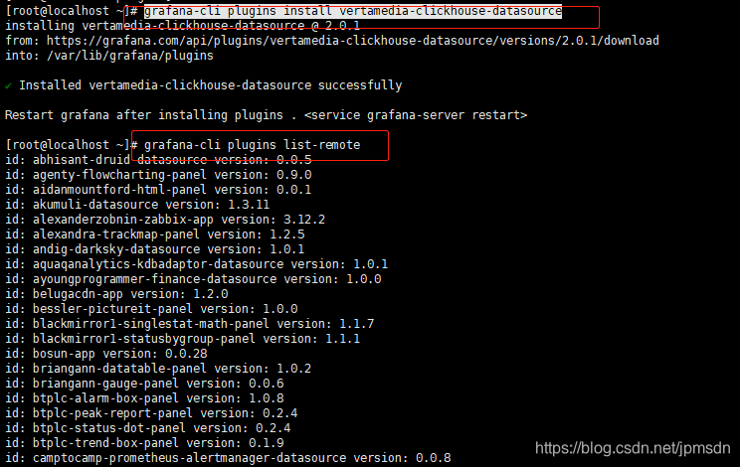Click the blackmirror1-statusbygroup-panel line
Image resolution: width=740 pixels, height=467 pixels.
tap(182, 339)
